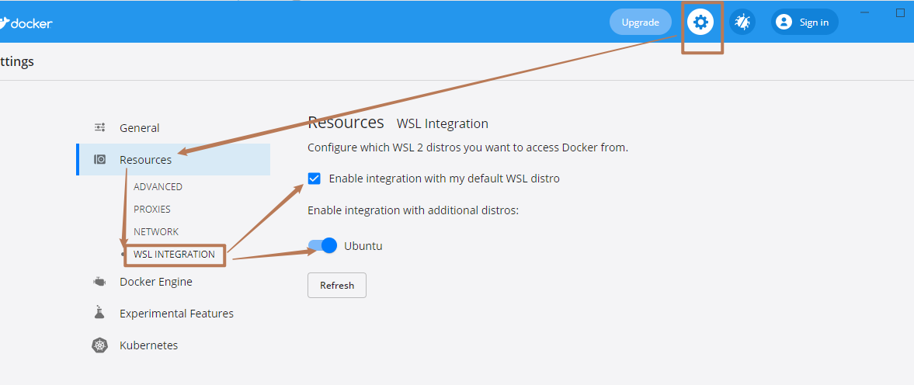Click the user avatar icon beside Sign in
This screenshot has width=914, height=385.
tap(784, 23)
